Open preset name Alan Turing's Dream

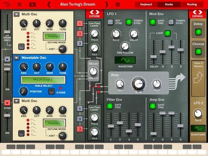(x=78, y=4)
